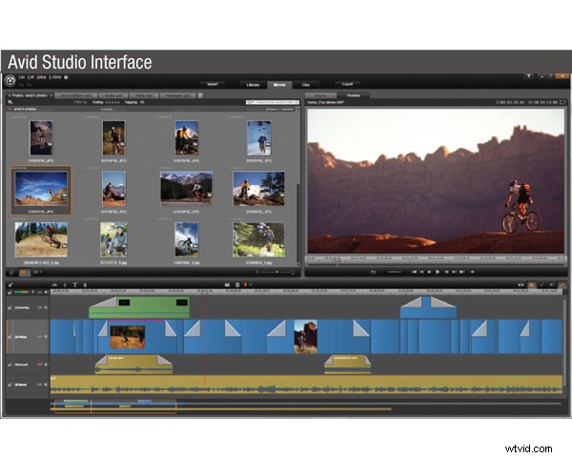Screen dimensions: 572x458
Task: Click the last icon at timeline toolbar right end
Action: coord(562,285)
